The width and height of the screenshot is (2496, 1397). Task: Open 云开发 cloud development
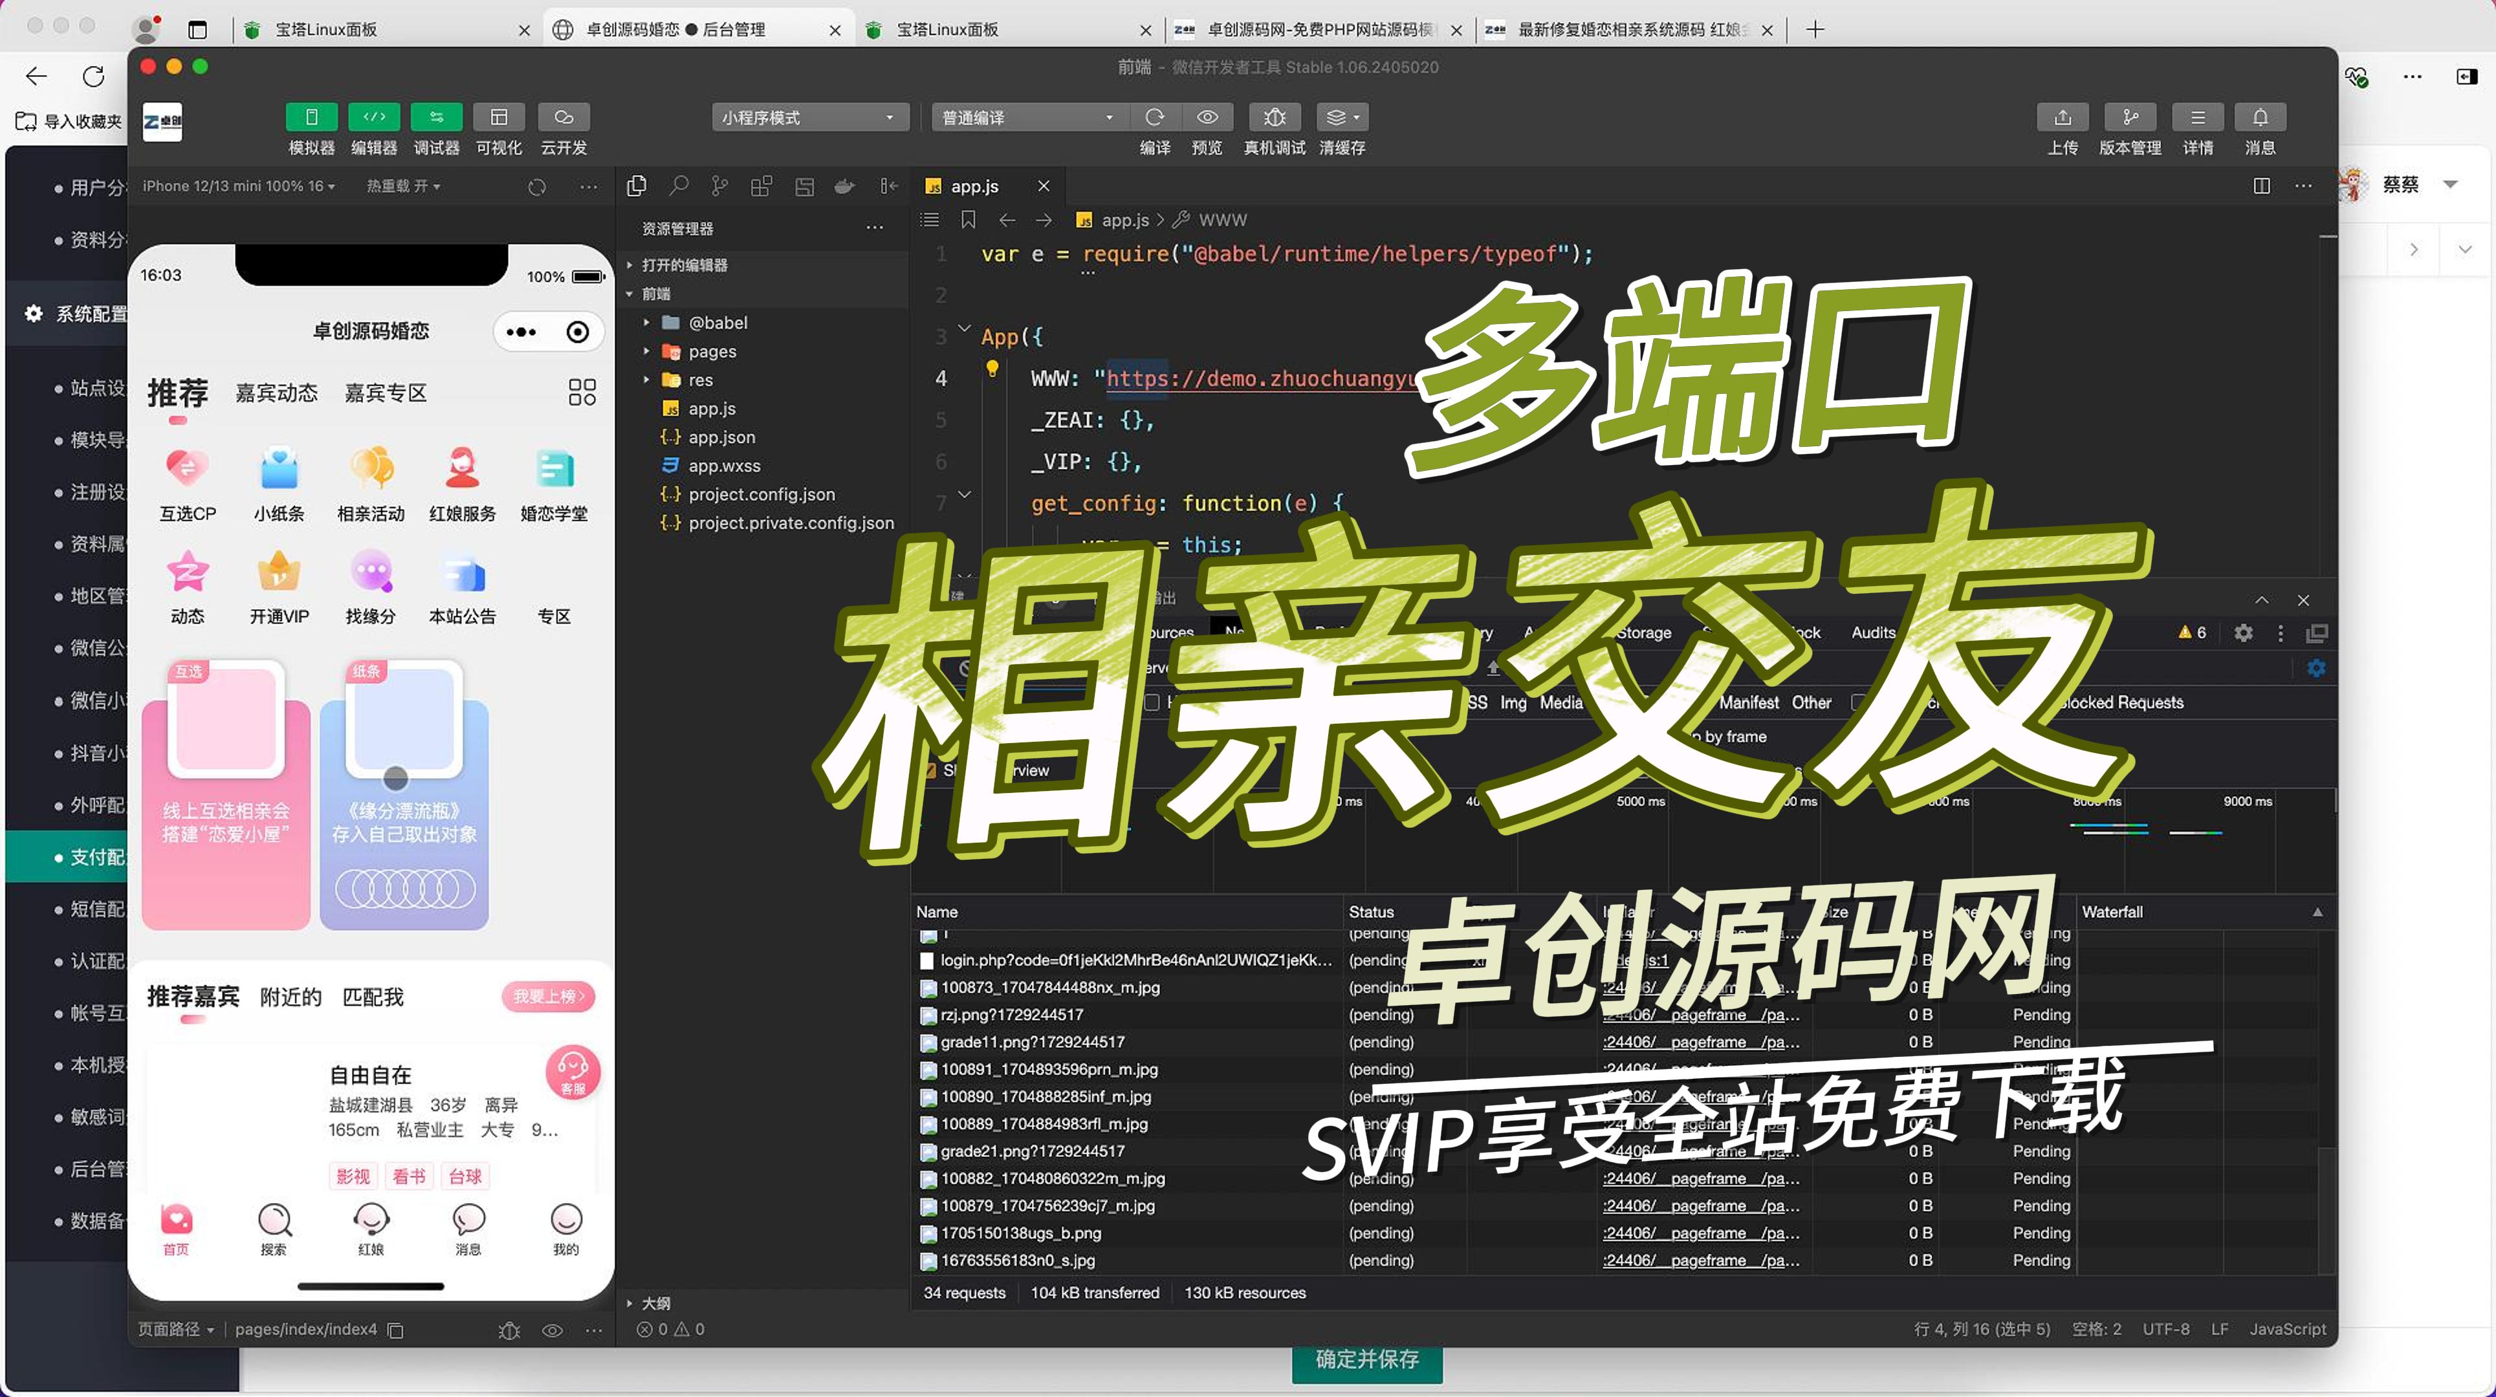tap(563, 118)
